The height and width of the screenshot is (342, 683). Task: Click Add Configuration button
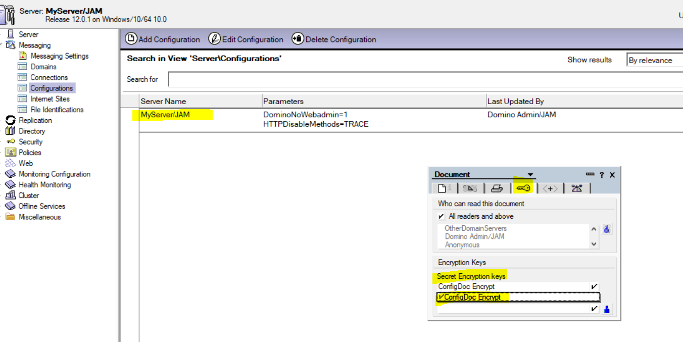pyautogui.click(x=163, y=39)
